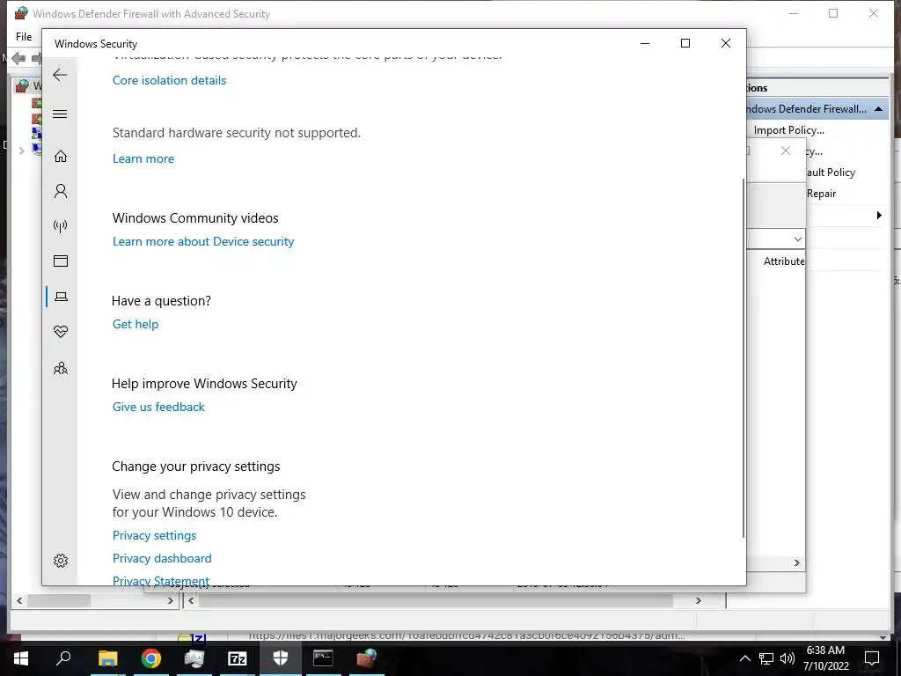This screenshot has width=901, height=676.
Task: Open File Explorer from the taskbar
Action: click(x=107, y=658)
